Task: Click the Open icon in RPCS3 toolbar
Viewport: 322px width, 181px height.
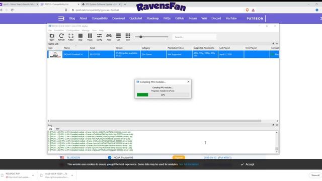Action: tap(52, 37)
